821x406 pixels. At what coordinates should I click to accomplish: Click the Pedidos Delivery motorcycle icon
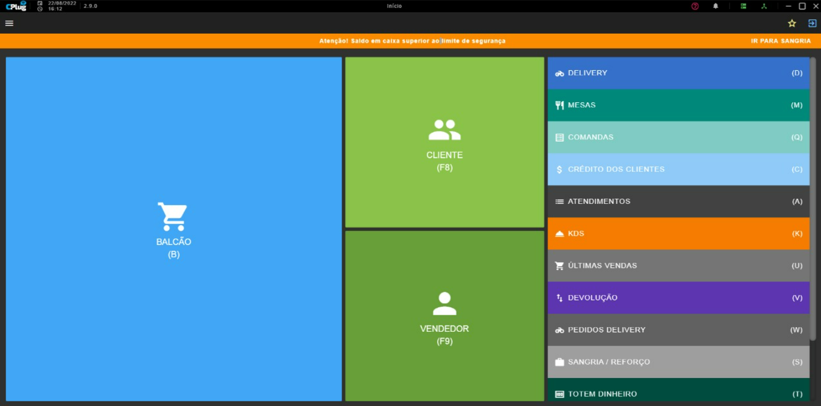click(x=560, y=330)
